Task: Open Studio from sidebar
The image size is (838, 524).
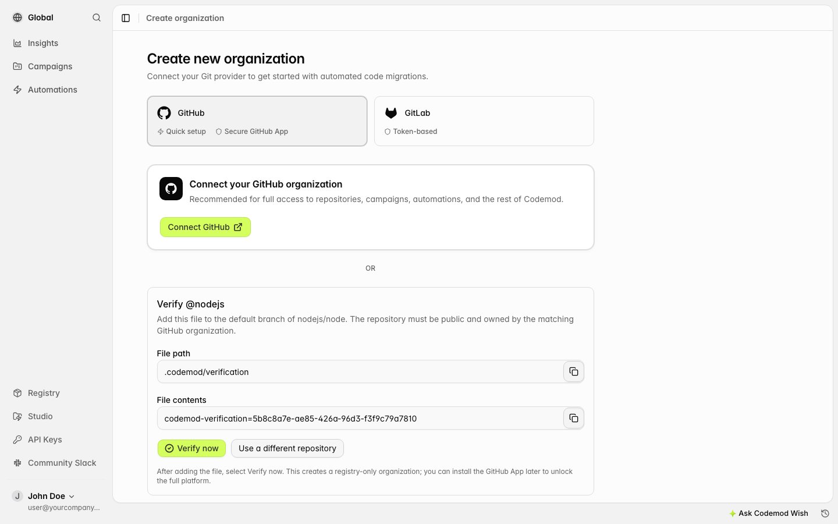Action: 56,416
